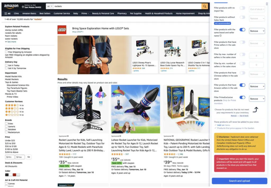The height and width of the screenshot is (188, 271).
Task: Click the delivery location pin icon
Action: tap(23, 7)
